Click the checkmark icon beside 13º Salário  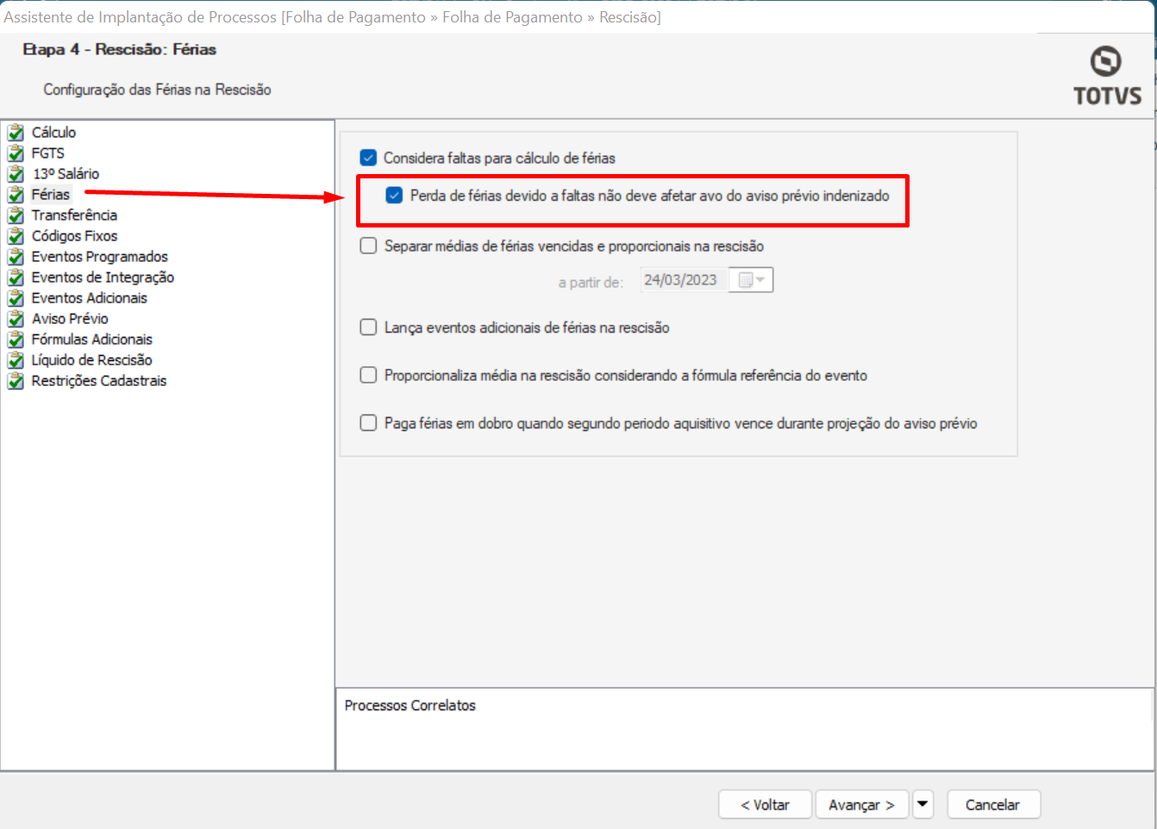pyautogui.click(x=16, y=174)
